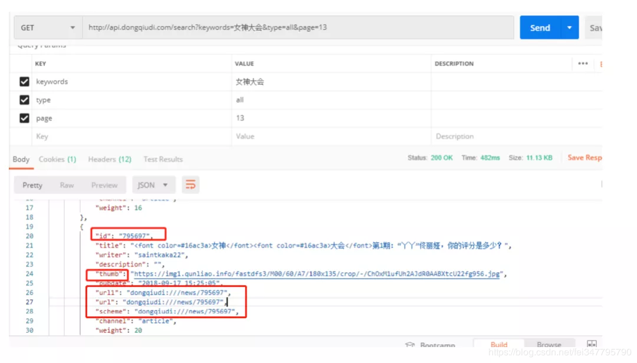Click line number 20 in gutter
Viewport: 637px width, 363px height.
pyautogui.click(x=29, y=236)
